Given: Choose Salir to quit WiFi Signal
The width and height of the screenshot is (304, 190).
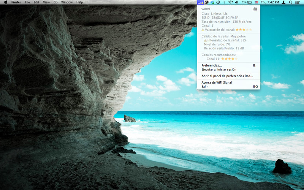Looking at the screenshot, I should 205,87.
